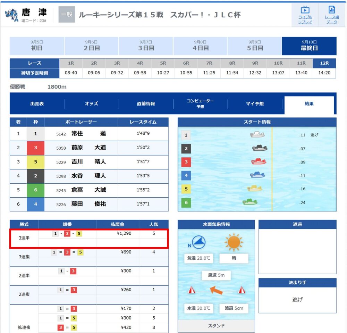The height and width of the screenshot is (333, 347).
Task: Click the 3連単 result row
Action: tap(89, 239)
